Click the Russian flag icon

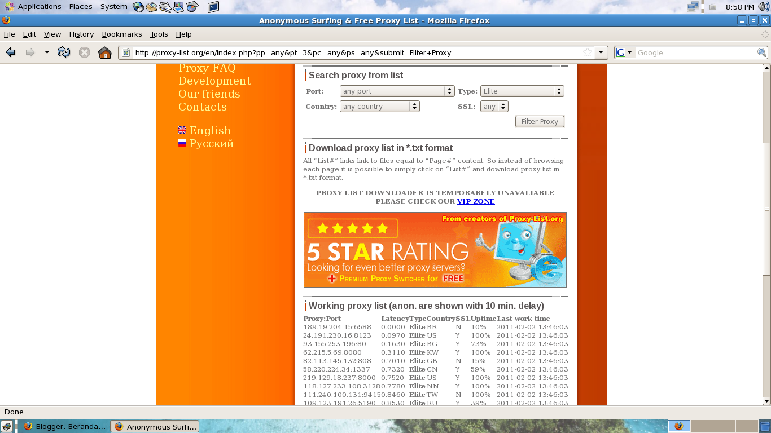point(182,143)
